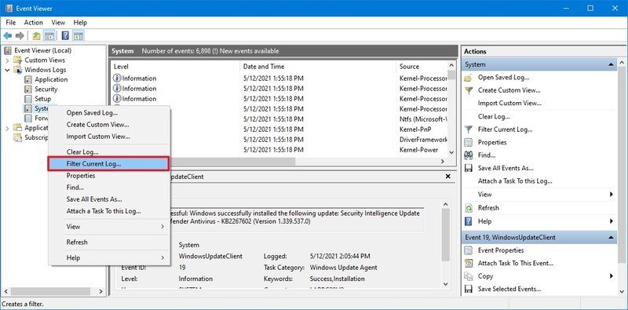Collapse the Event 19, WindowsUpdateClient actions section
Image resolution: width=628 pixels, height=310 pixels.
pos(612,238)
